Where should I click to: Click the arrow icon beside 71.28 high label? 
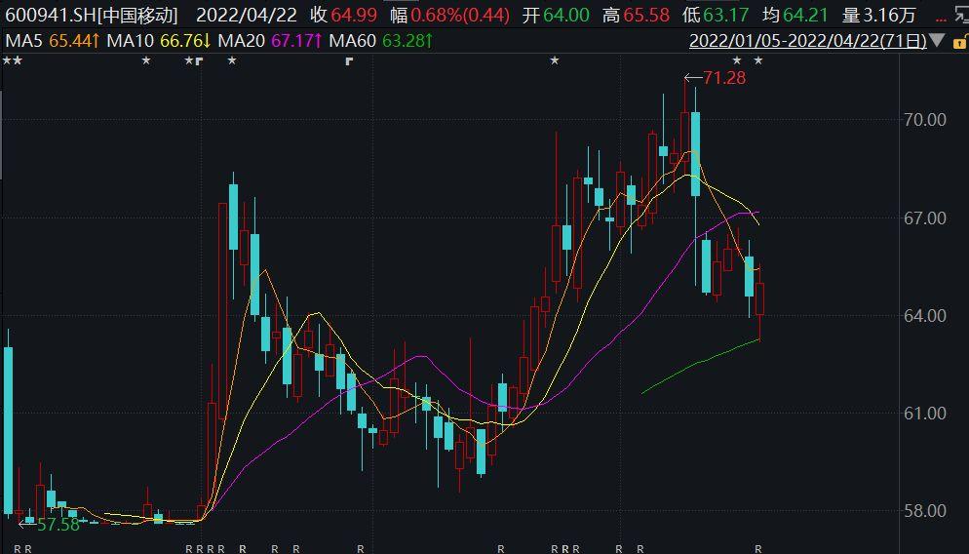pyautogui.click(x=692, y=78)
